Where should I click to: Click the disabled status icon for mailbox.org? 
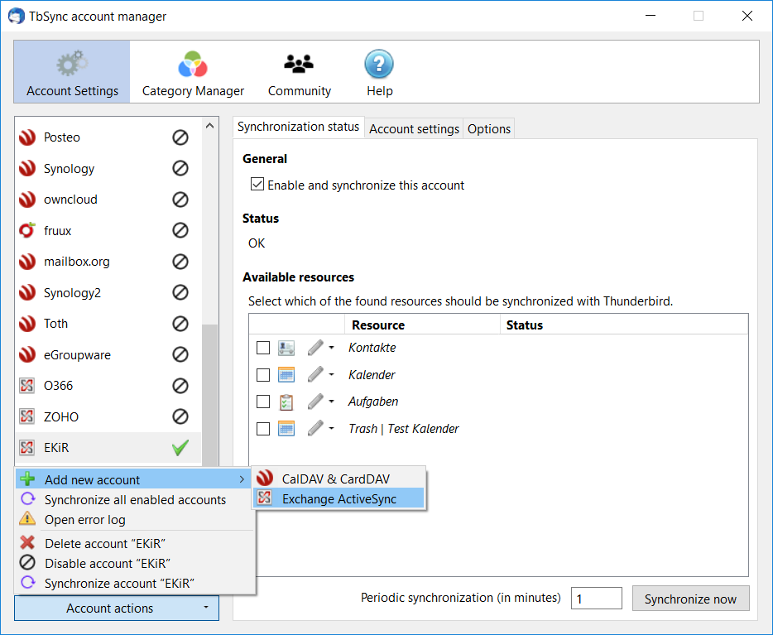click(x=180, y=262)
